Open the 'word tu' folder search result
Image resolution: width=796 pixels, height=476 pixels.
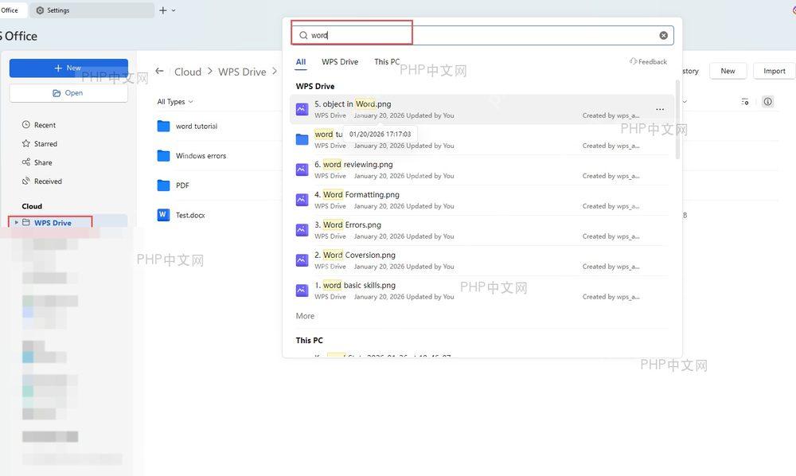pos(482,139)
